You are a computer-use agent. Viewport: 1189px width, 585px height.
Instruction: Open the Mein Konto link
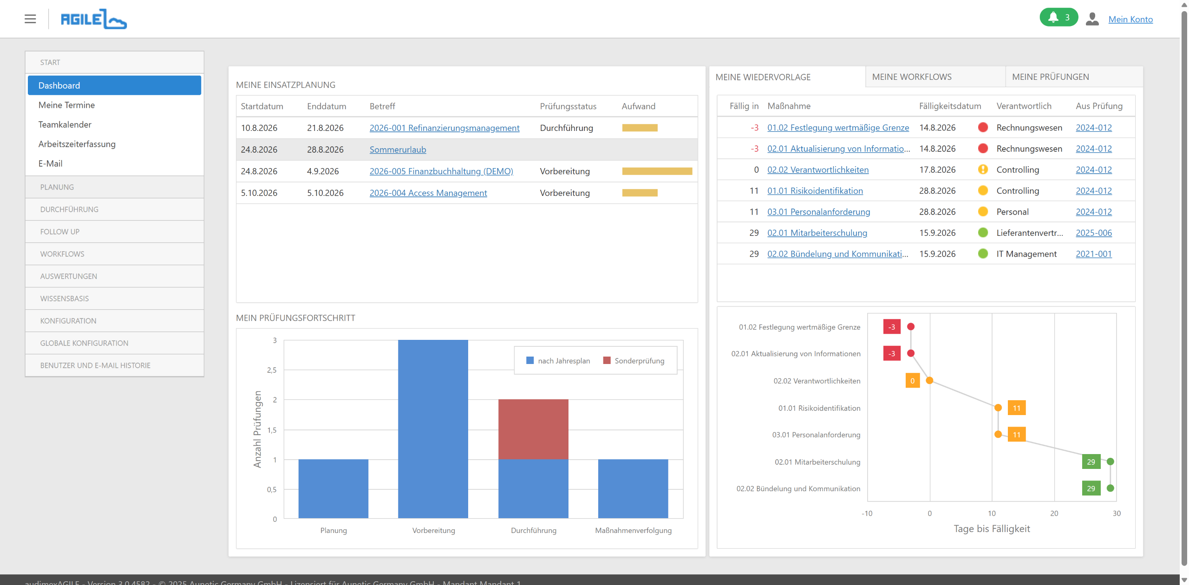(x=1130, y=19)
